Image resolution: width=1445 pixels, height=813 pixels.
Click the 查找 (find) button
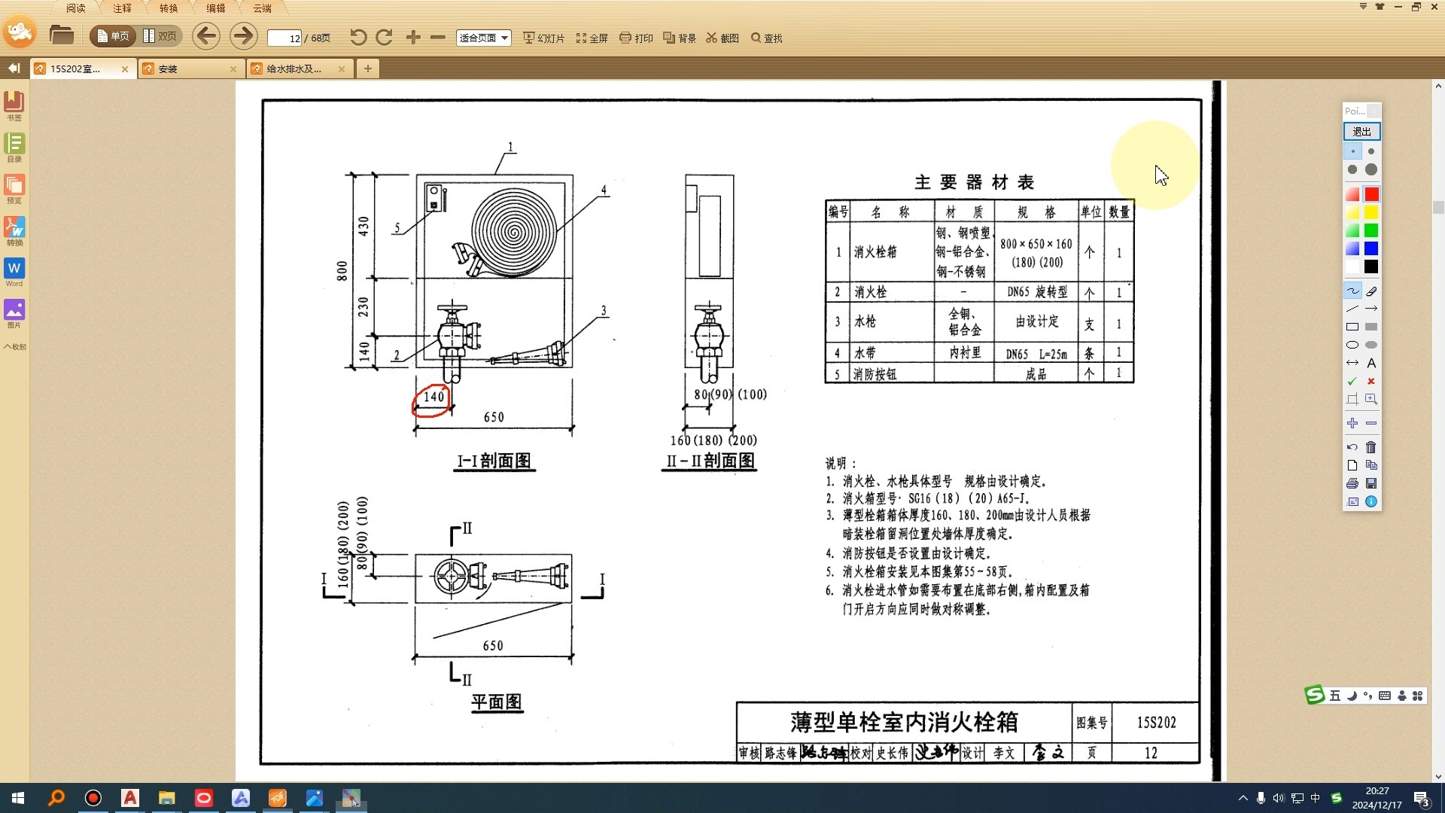(767, 38)
